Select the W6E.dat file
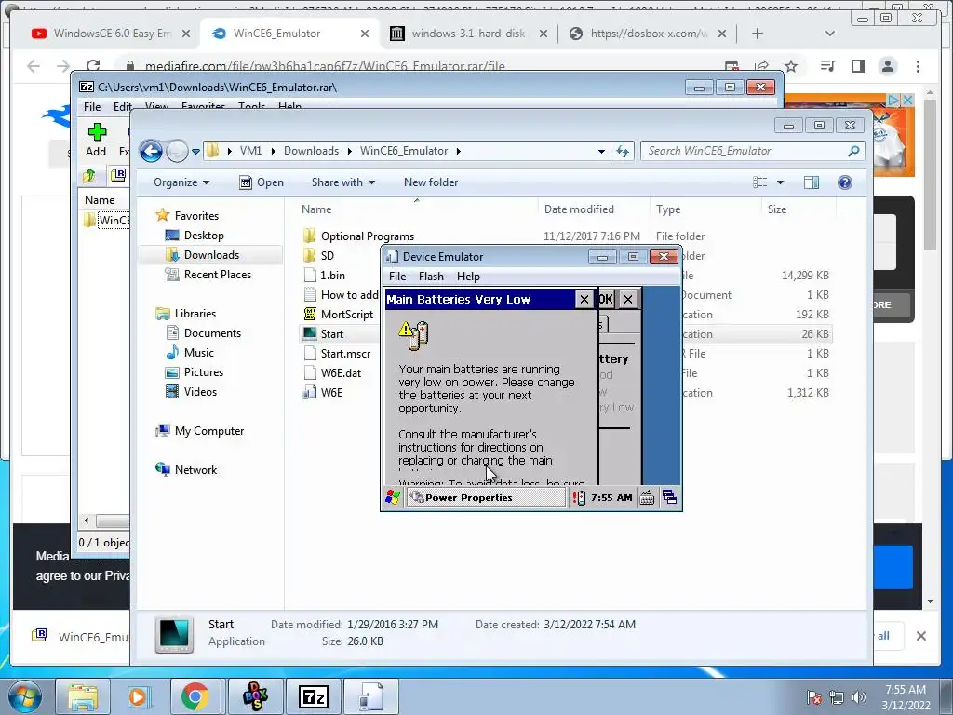This screenshot has height=715, width=953. tap(341, 372)
